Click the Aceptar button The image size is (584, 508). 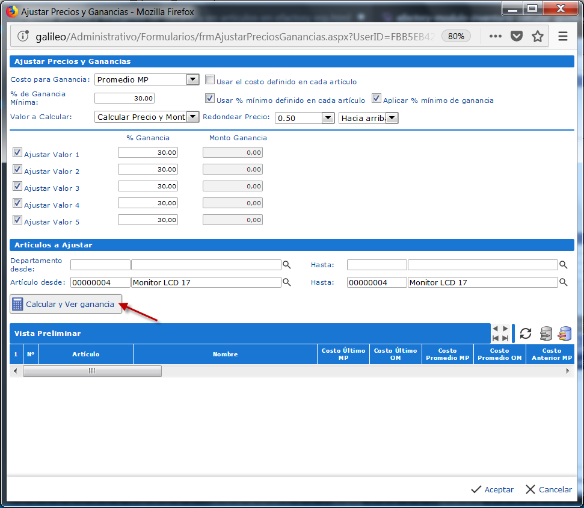click(492, 489)
